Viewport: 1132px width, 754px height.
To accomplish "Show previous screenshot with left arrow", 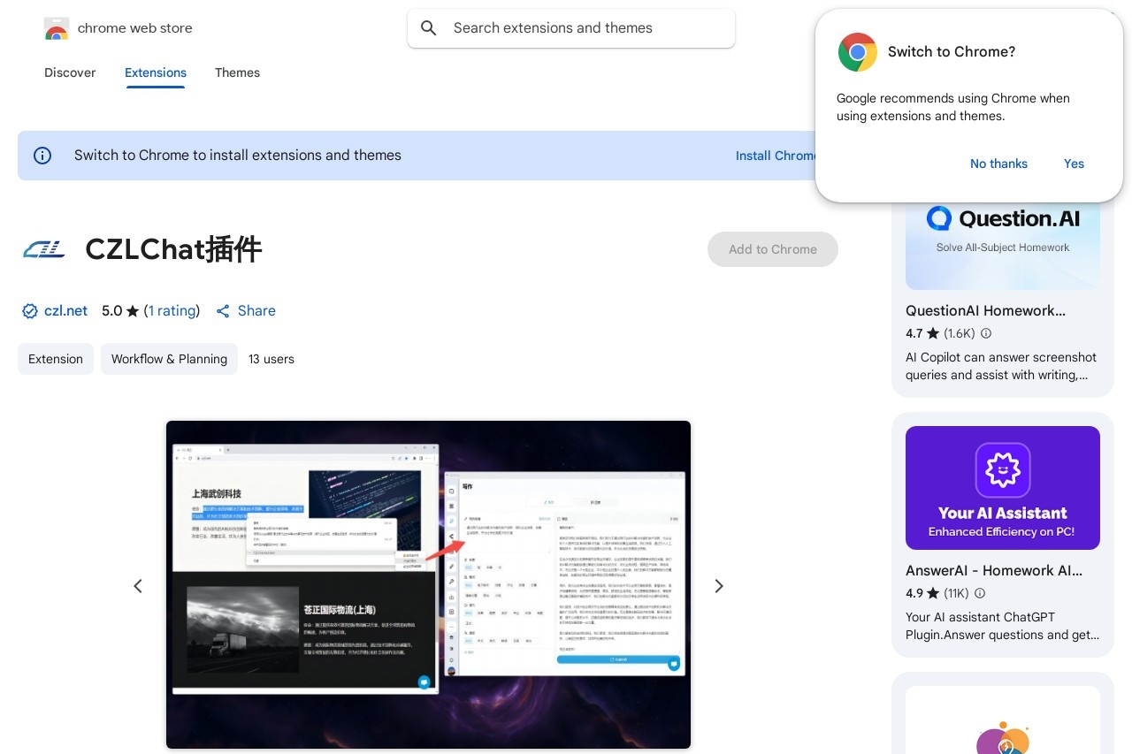I will pyautogui.click(x=138, y=586).
